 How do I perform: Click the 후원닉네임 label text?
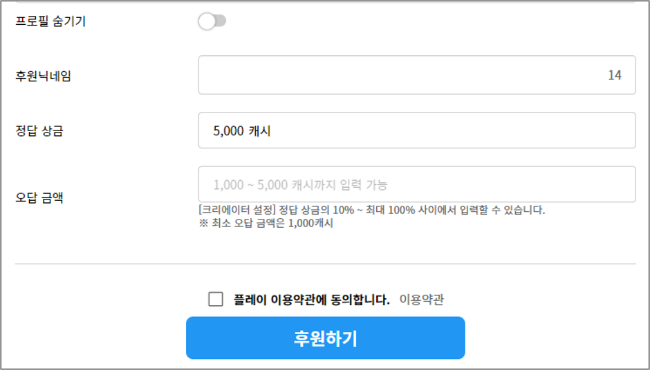(x=43, y=76)
